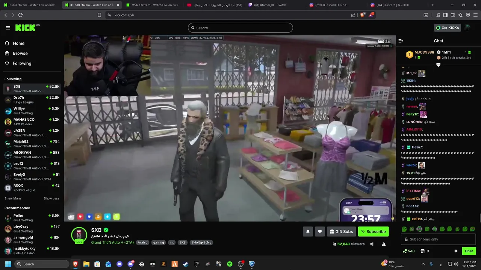Go to Home in the Kick sidebar
This screenshot has width=481, height=270.
point(15,43)
